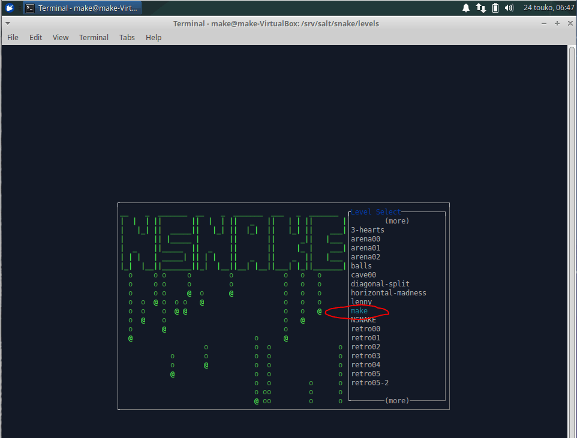The height and width of the screenshot is (438, 577).
Task: Choose the 'horizontal-madness' level
Action: tap(388, 293)
